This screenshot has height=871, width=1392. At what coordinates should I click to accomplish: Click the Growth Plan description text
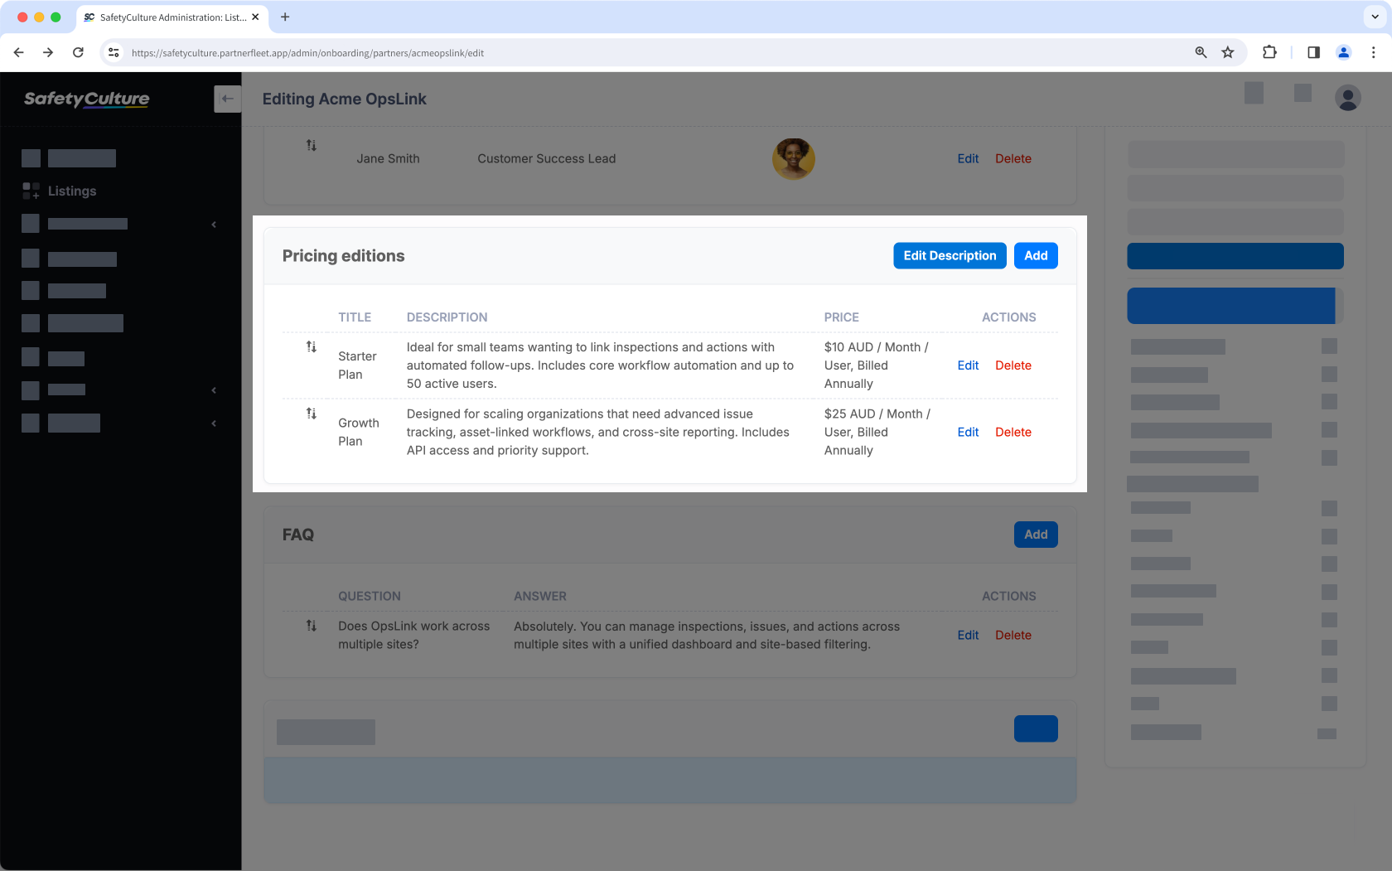[597, 432]
